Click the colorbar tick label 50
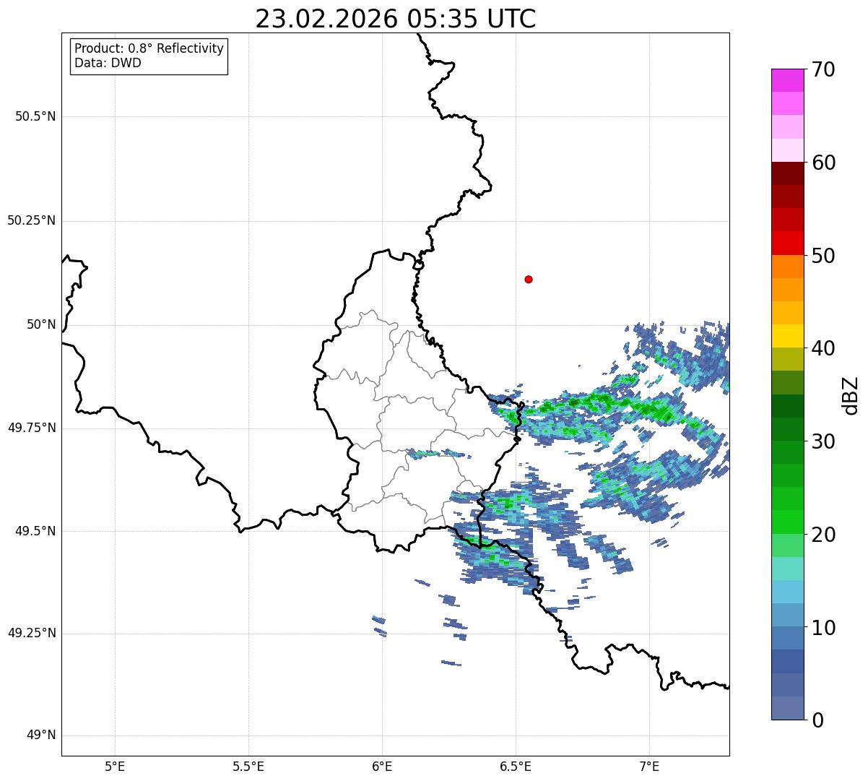The width and height of the screenshot is (868, 781). point(823,256)
